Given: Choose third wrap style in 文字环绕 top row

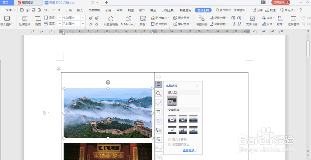Looking at the screenshot, I should click(x=193, y=119).
